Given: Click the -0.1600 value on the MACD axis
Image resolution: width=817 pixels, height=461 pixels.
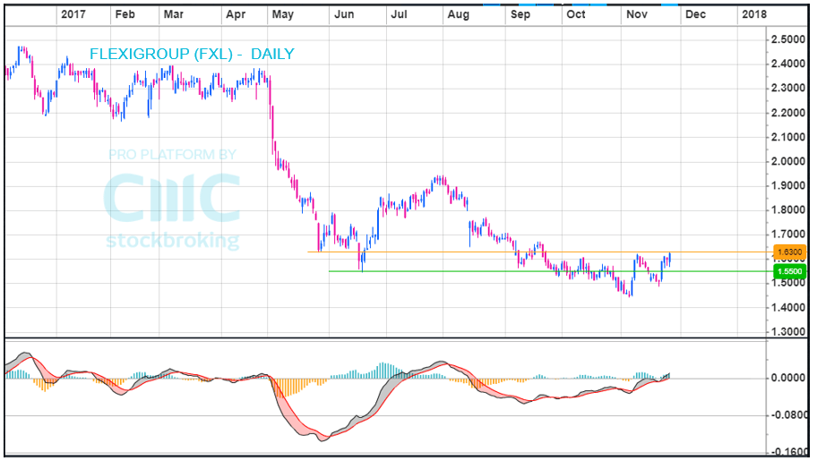Looking at the screenshot, I should coord(788,452).
